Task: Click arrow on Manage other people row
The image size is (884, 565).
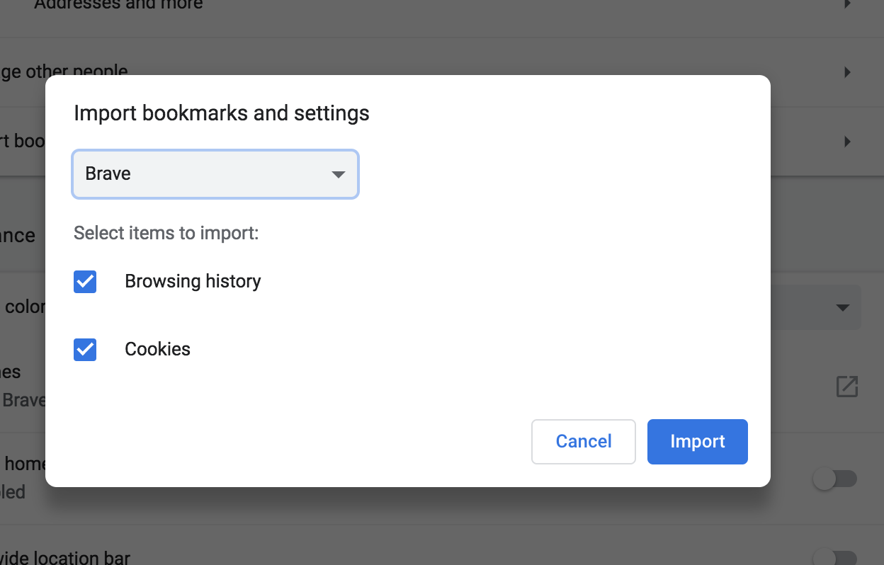Action: click(x=847, y=72)
